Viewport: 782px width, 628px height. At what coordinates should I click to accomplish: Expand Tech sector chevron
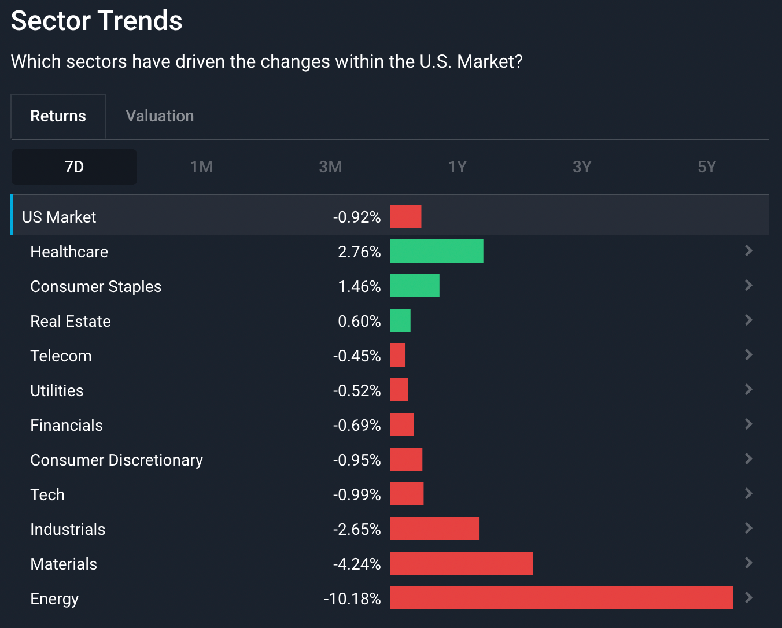coord(748,493)
